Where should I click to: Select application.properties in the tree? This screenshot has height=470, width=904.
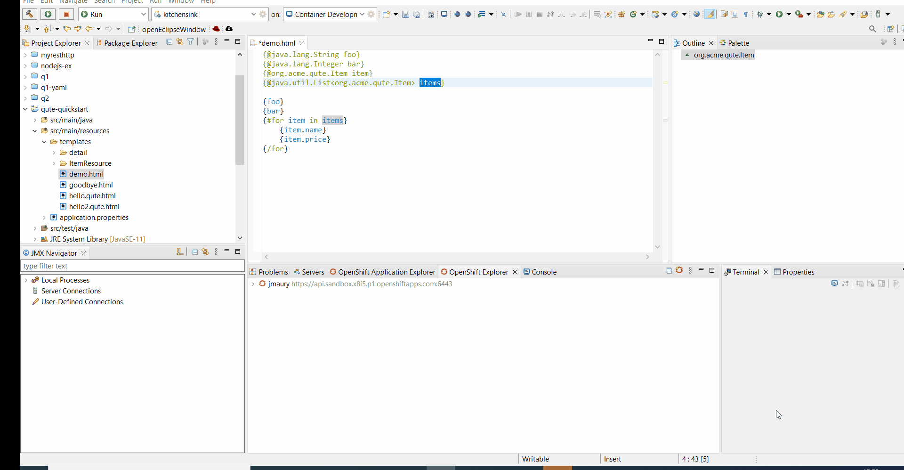point(94,218)
